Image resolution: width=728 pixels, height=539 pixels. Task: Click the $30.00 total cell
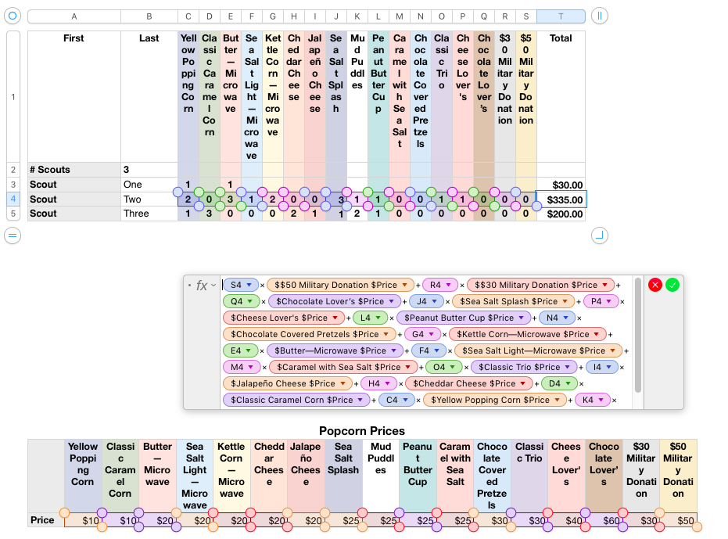click(x=561, y=185)
